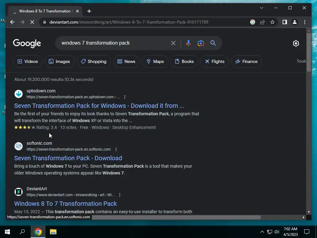This screenshot has width=317, height=238.
Task: Filter results by Images
Action: [59, 61]
